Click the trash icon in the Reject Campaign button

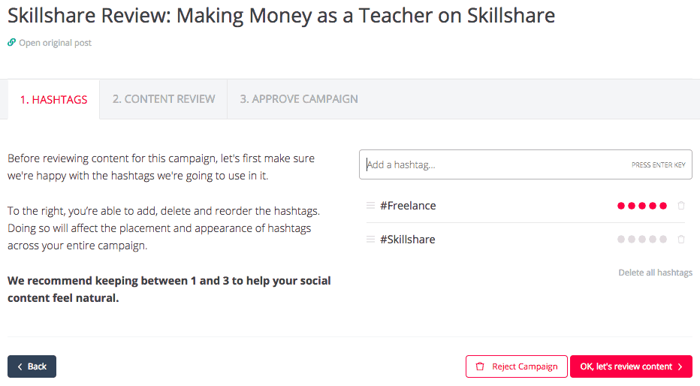tap(480, 366)
